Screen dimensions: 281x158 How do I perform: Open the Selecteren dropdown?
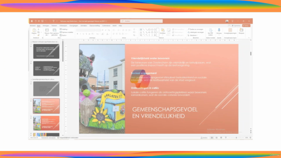pyautogui.click(x=192, y=35)
